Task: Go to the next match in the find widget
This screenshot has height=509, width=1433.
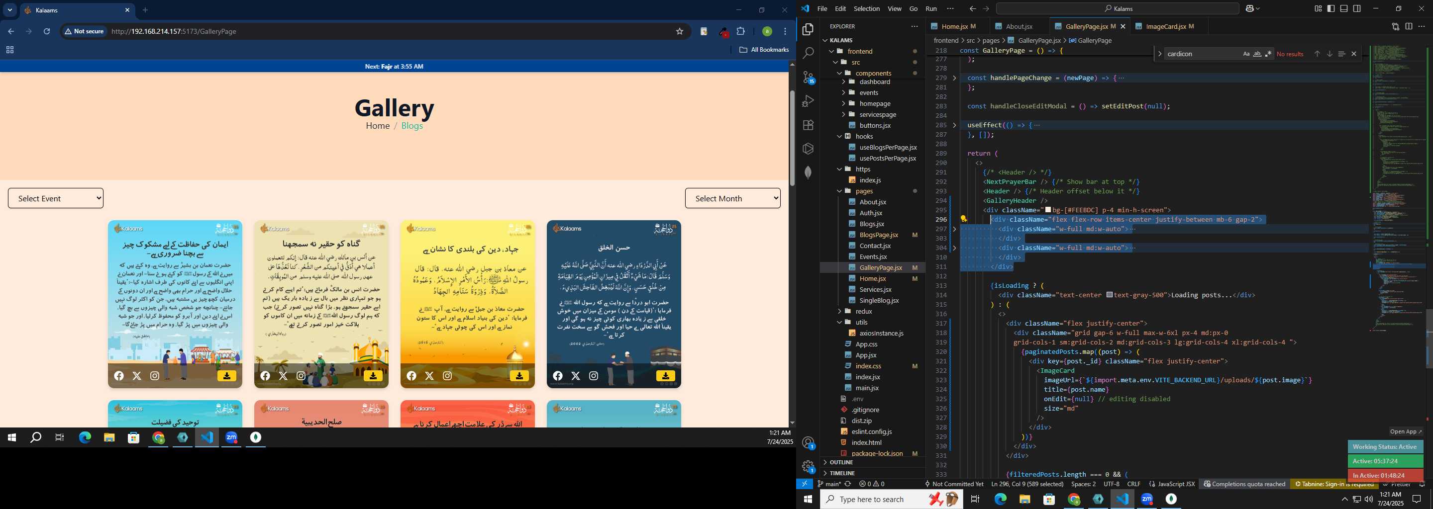Action: (x=1329, y=54)
